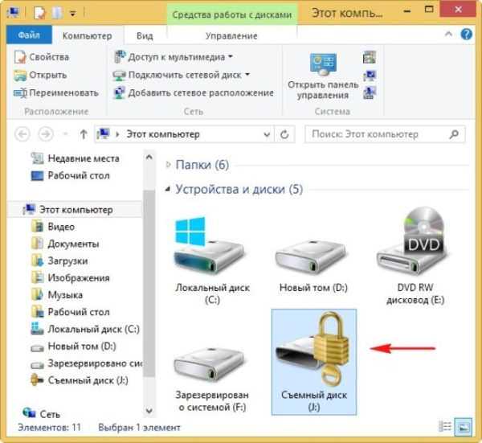Click the Открыть ribbon button
Viewport: 482px width, 443px height.
[x=40, y=75]
